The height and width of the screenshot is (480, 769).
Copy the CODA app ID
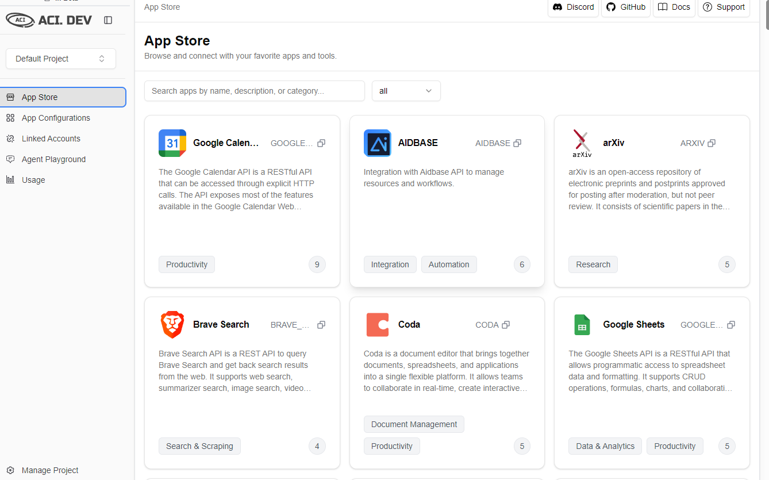506,325
